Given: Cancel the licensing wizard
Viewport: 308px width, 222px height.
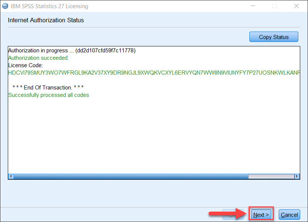Looking at the screenshot, I should coord(289,215).
